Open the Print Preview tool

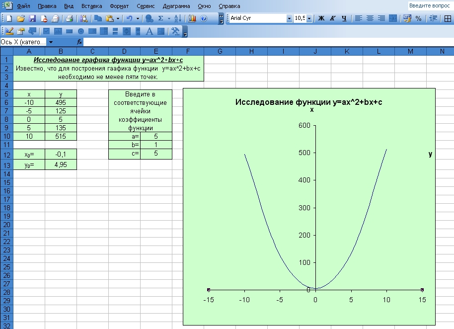83,18
